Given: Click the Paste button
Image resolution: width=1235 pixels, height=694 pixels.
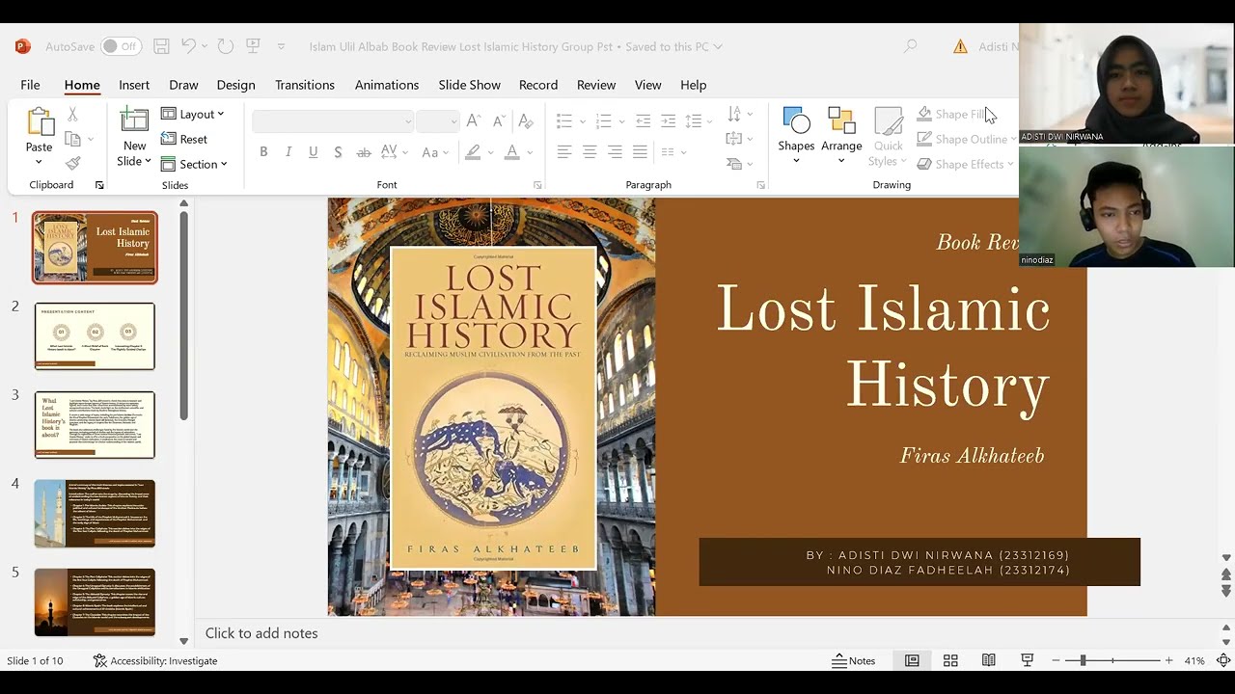Looking at the screenshot, I should tap(39, 135).
